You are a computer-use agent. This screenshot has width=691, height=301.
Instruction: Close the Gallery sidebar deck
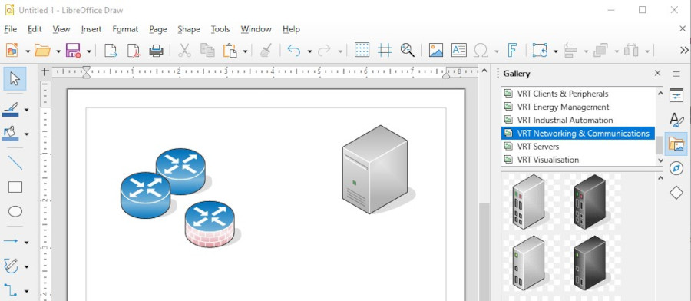point(657,73)
